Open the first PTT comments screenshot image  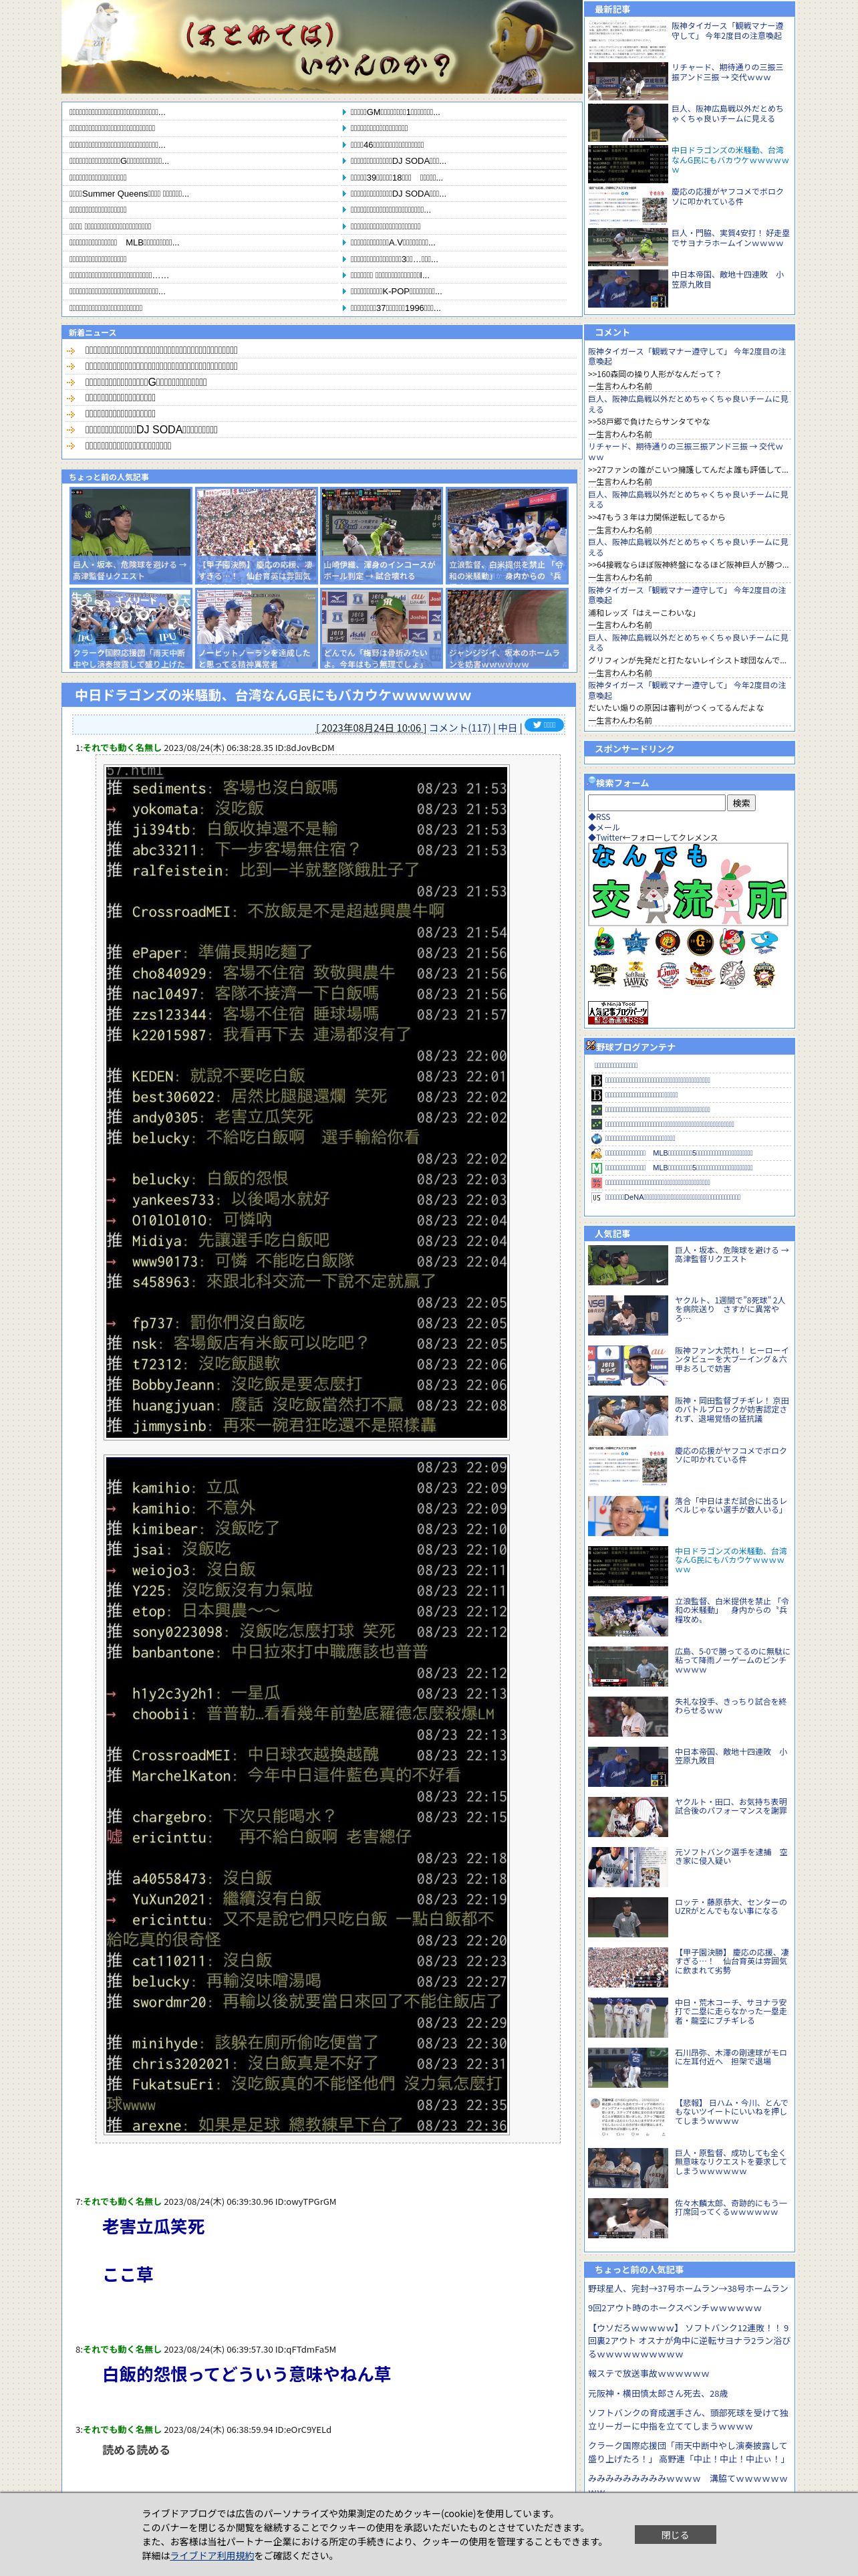pos(307,1101)
